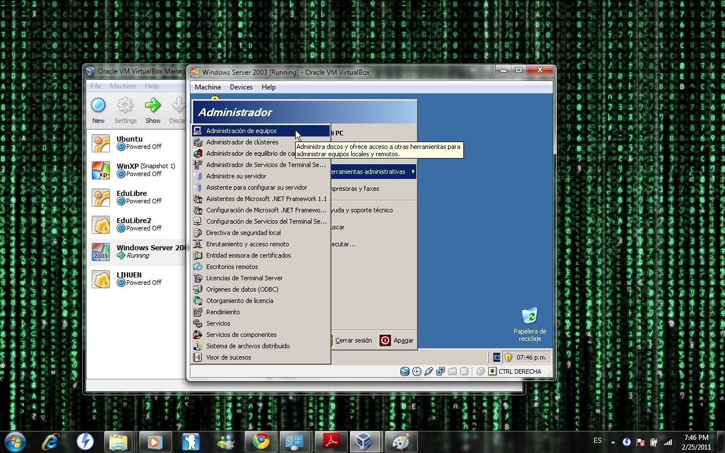Select the LIHUEN virtual machine
The image size is (725, 453).
click(x=136, y=279)
